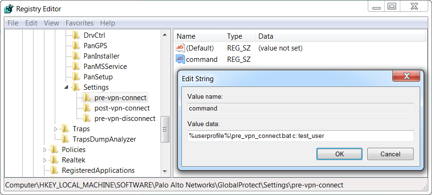Viewport: 432px width, 195px height.
Task: Click the Value data text field
Action: pos(300,136)
